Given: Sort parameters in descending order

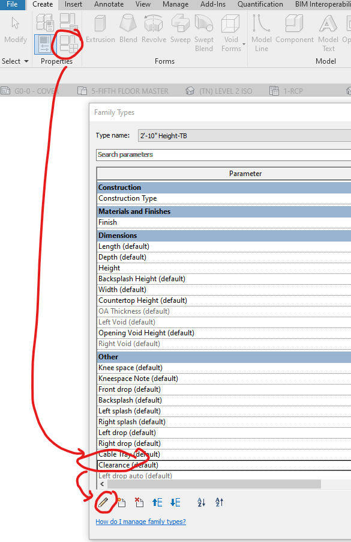Looking at the screenshot, I should point(219,502).
